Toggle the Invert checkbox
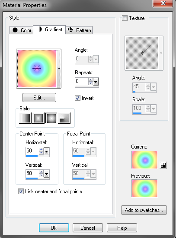176x238 pixels. (77, 98)
